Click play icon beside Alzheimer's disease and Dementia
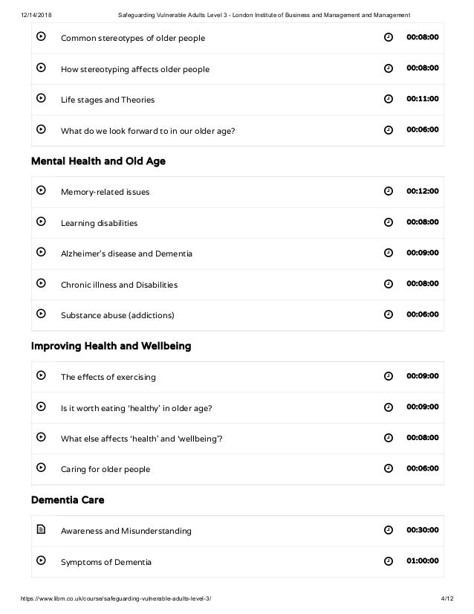This screenshot has width=474, height=614. pos(41,253)
